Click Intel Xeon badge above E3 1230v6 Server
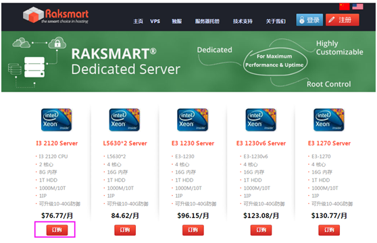The height and width of the screenshot is (243, 377). 261,120
